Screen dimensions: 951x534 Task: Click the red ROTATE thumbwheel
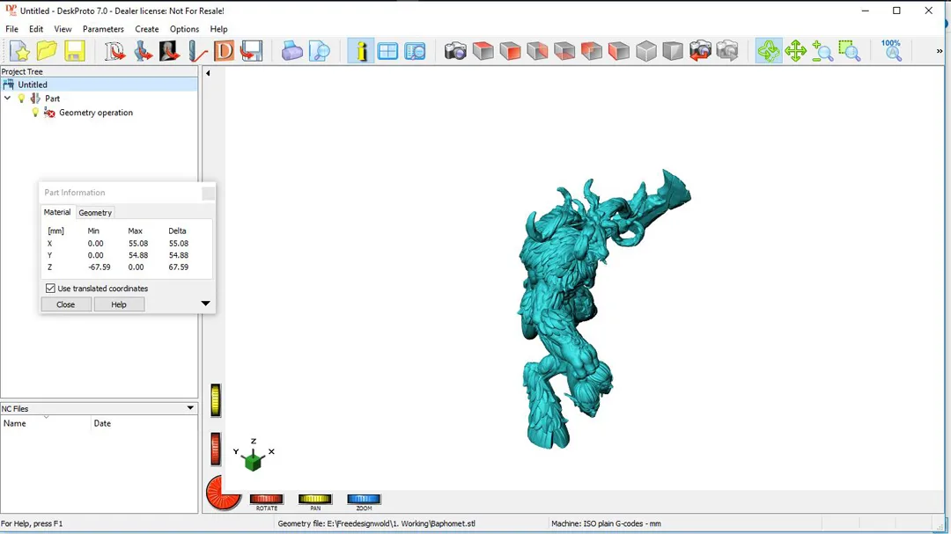tap(267, 499)
